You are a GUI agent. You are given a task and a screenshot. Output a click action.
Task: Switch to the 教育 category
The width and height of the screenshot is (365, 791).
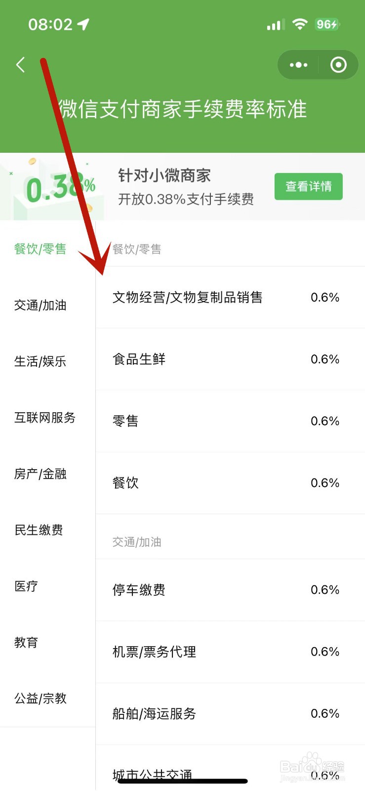(26, 643)
